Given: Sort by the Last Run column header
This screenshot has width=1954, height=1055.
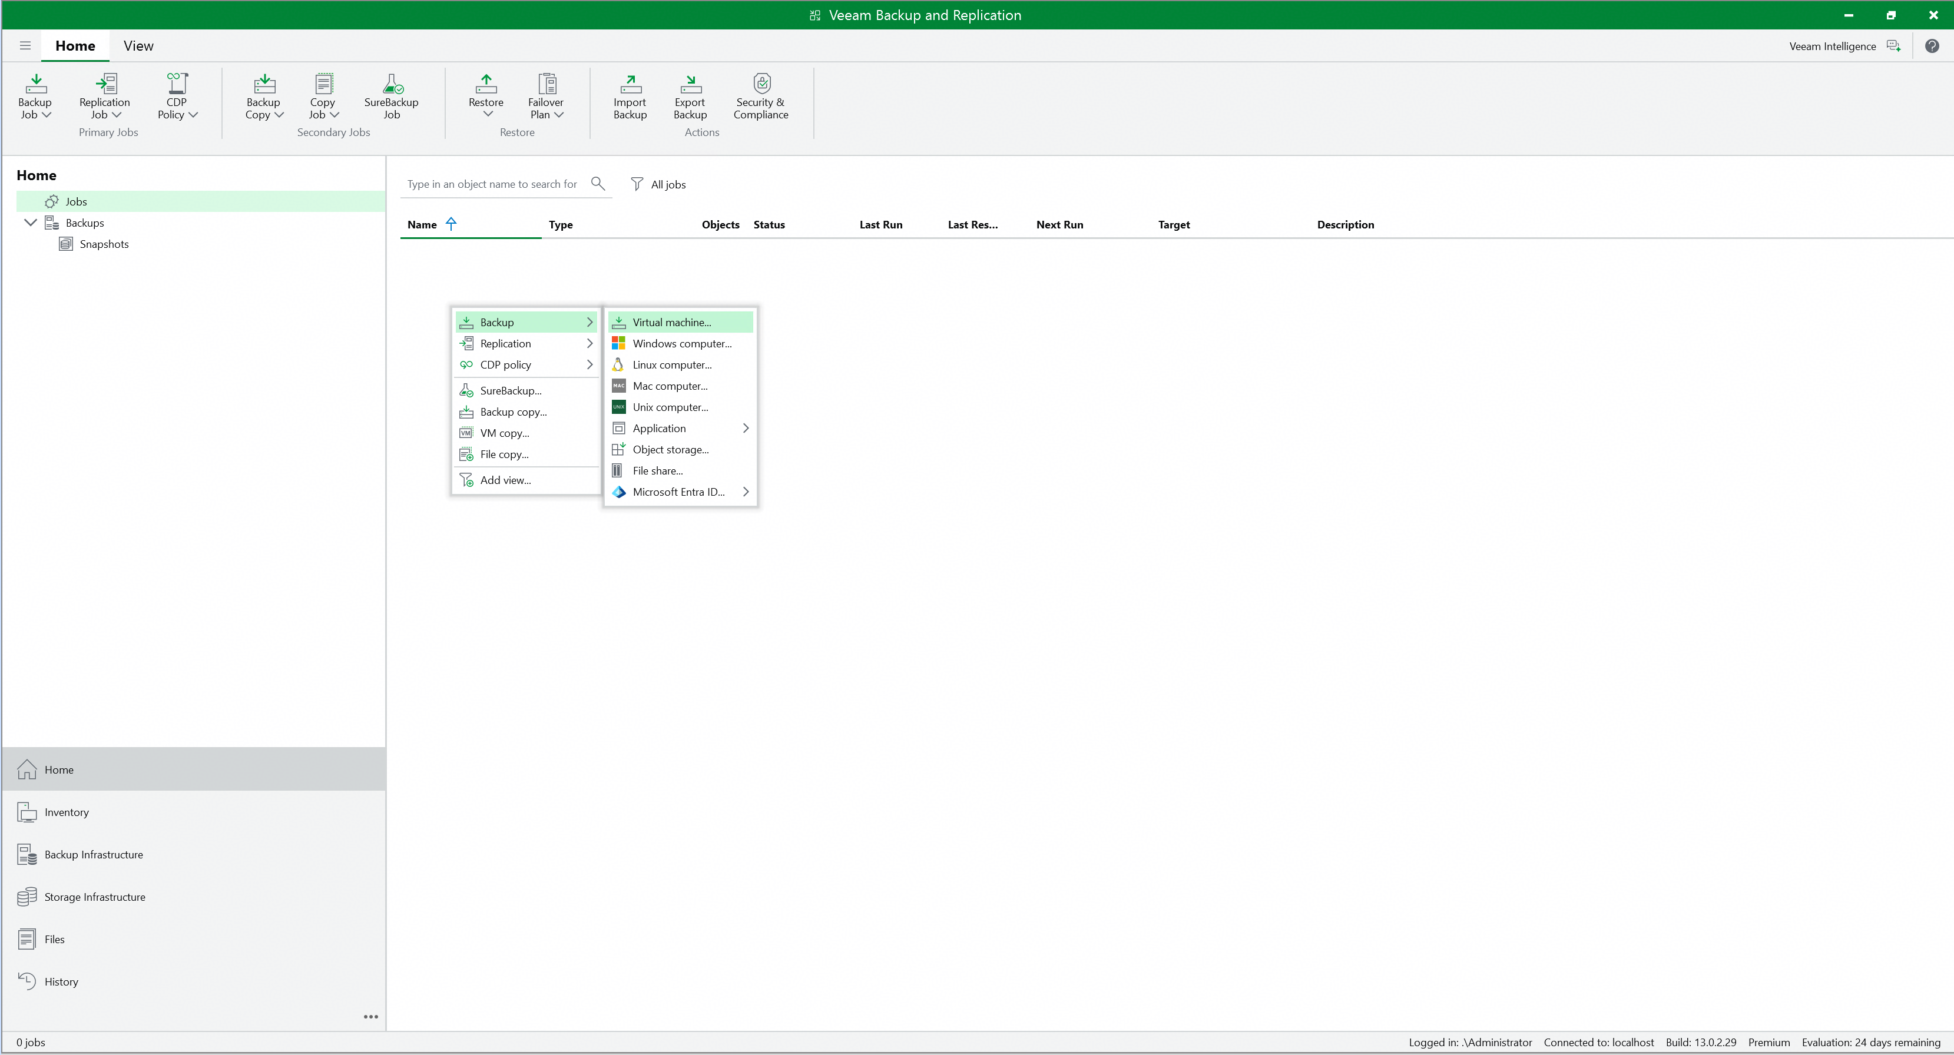Looking at the screenshot, I should (880, 224).
